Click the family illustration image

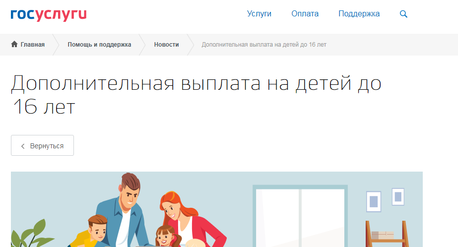pos(217,209)
